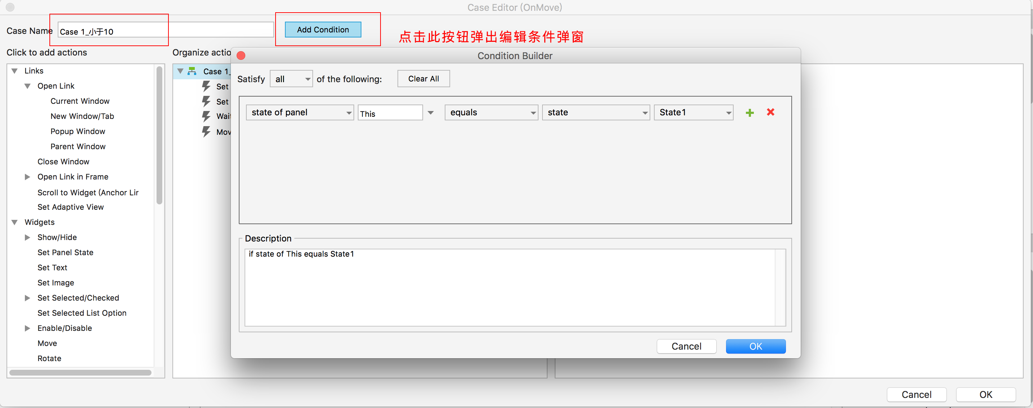Open the Satisfy 'all' dropdown

(291, 79)
